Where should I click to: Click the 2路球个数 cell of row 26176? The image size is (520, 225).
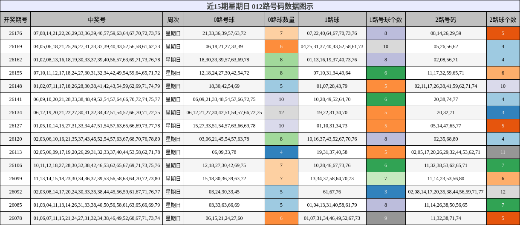point(503,33)
